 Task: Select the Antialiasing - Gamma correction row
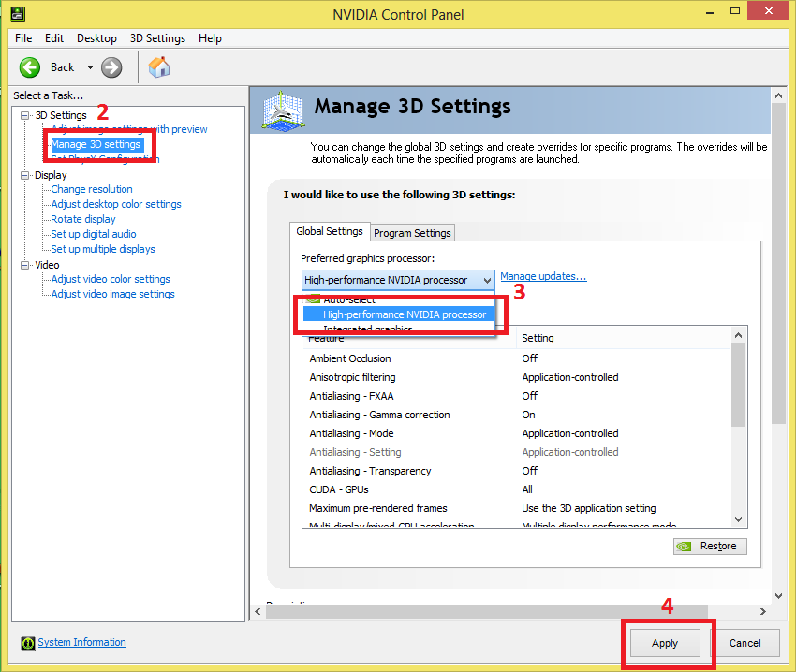tap(516, 416)
